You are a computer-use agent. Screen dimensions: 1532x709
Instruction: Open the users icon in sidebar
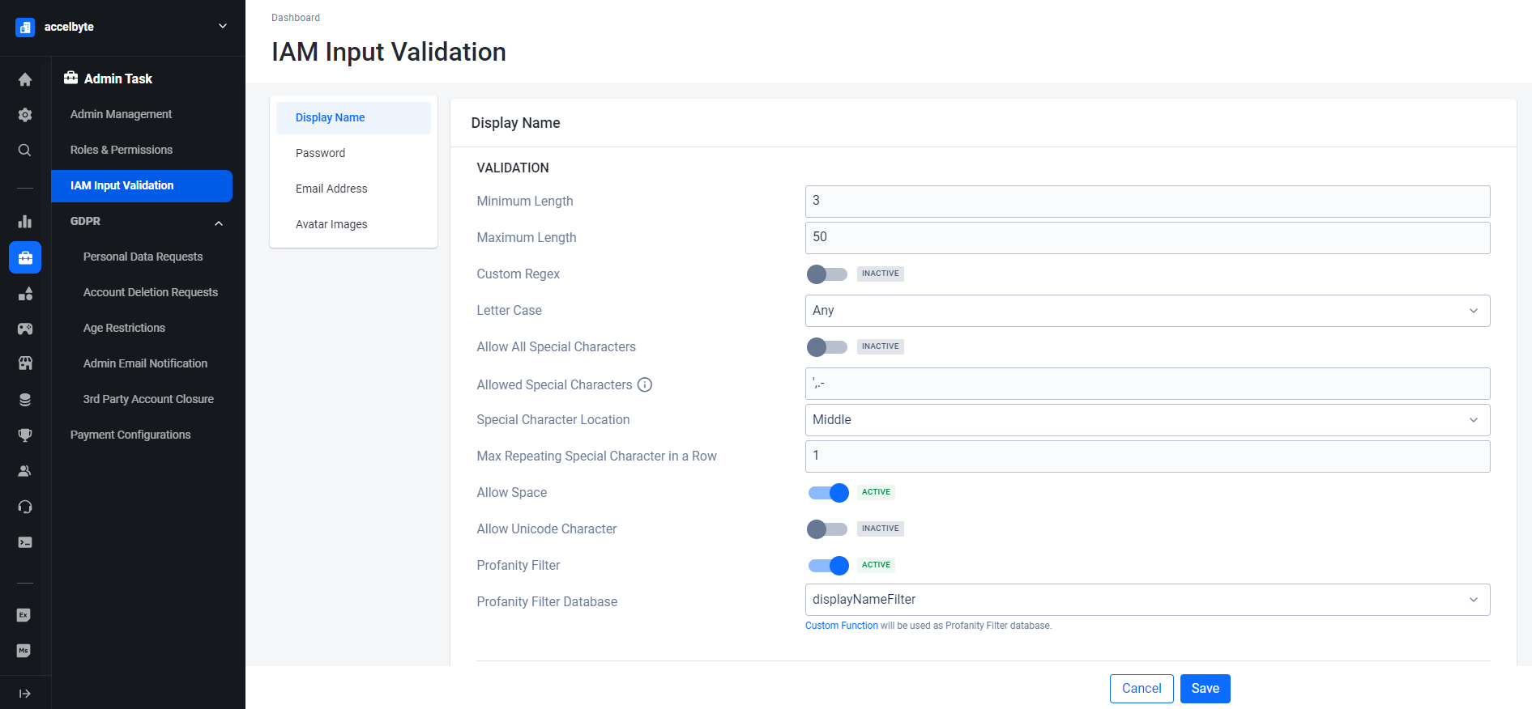(x=25, y=471)
